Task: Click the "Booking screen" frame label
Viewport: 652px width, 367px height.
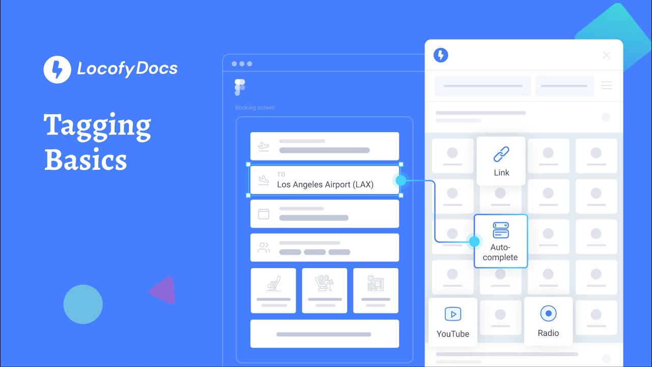Action: (x=255, y=108)
